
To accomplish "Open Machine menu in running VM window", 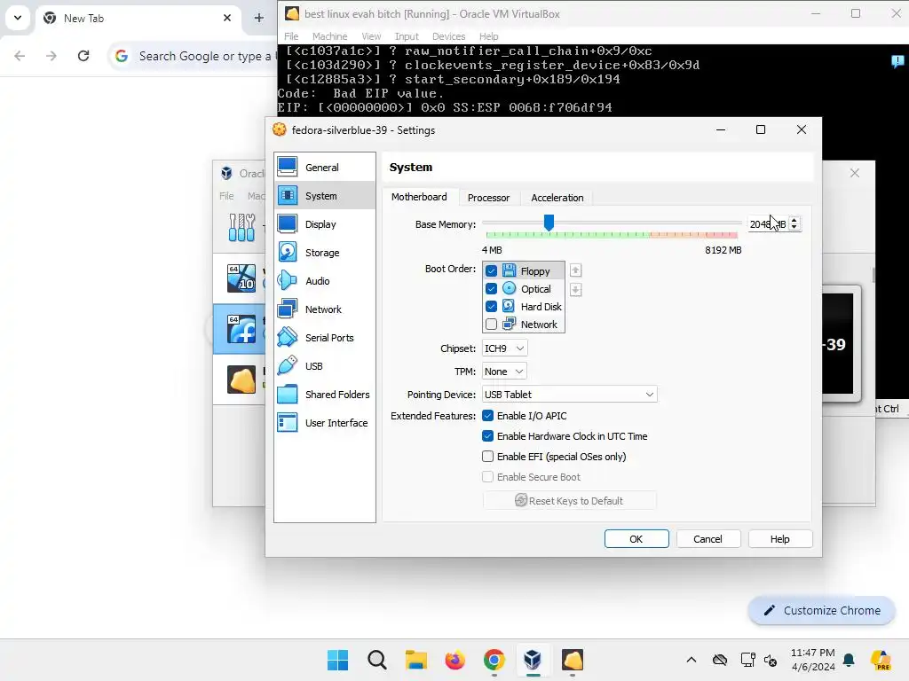I will (x=330, y=35).
